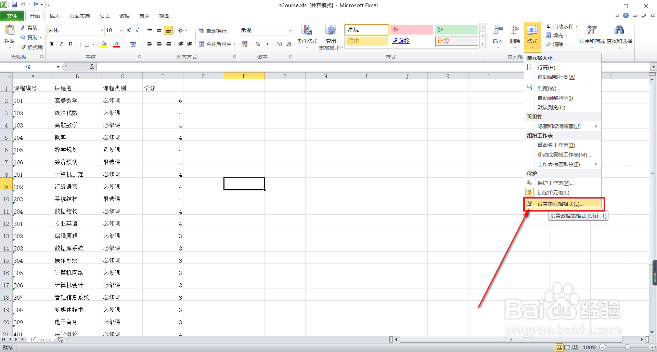
Task: Click the Orientation text angle icon
Action: click(x=181, y=30)
